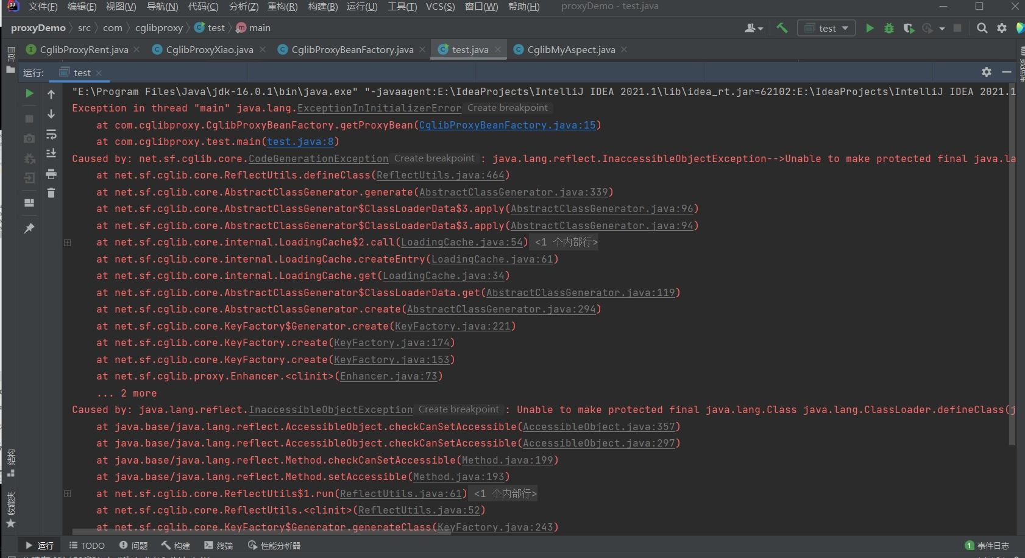This screenshot has width=1025, height=558.
Task: Toggle soft-wrap in the console
Action: (51, 134)
